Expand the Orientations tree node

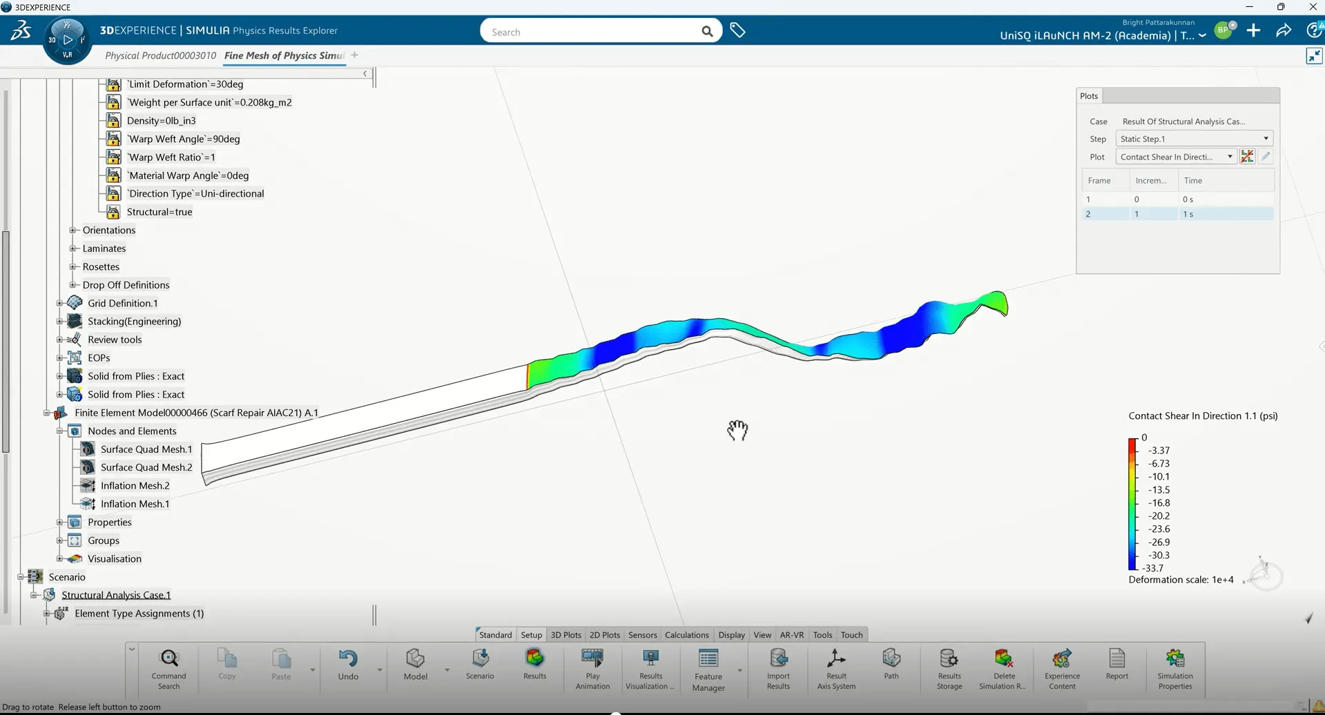pyautogui.click(x=73, y=230)
